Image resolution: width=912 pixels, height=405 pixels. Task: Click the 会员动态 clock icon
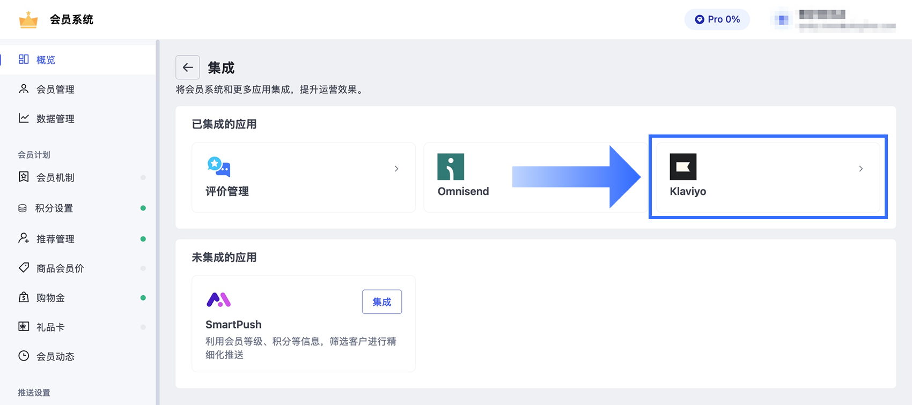pyautogui.click(x=24, y=356)
